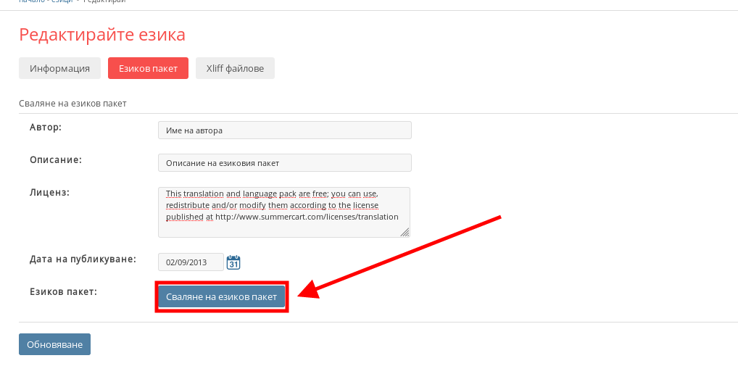Select the publication date field 02/09/2013
738x366 pixels.
point(190,262)
